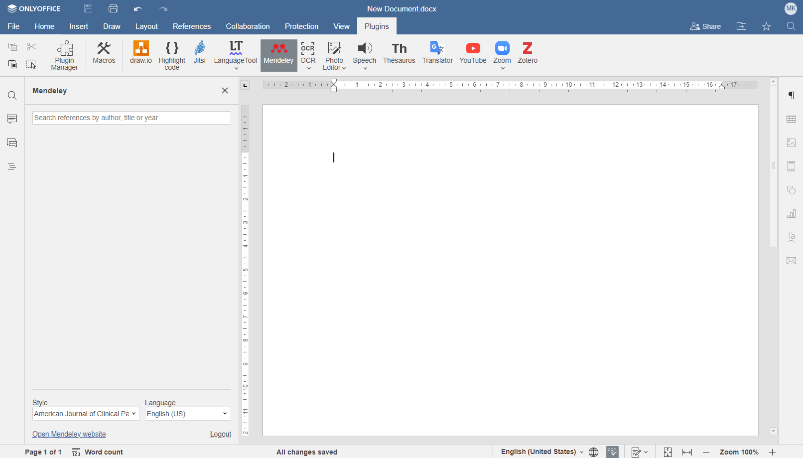This screenshot has height=458, width=803.
Task: Toggle nonprinting characters paragraph mark
Action: 791,95
